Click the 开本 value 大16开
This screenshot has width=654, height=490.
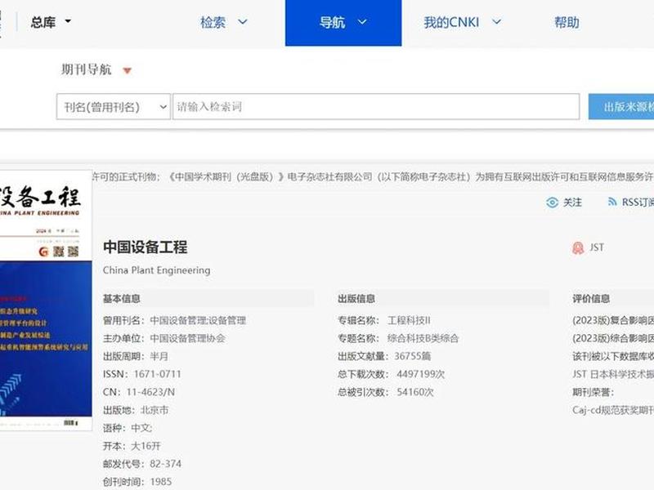146,446
